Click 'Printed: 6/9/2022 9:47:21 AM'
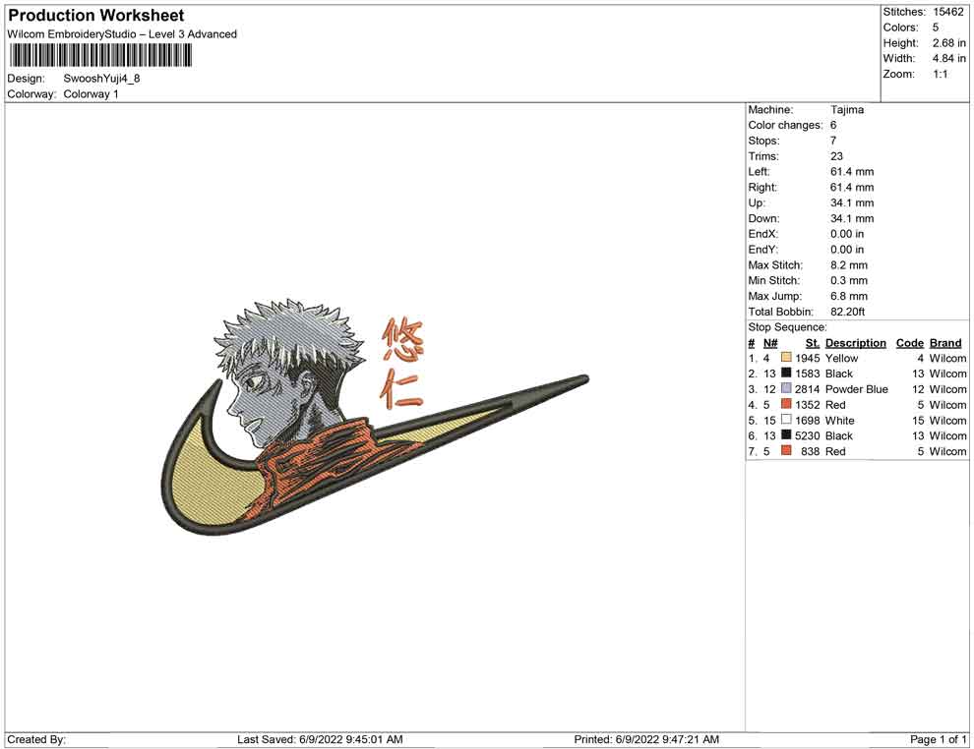Viewport: 974px width, 749px height. 646,739
